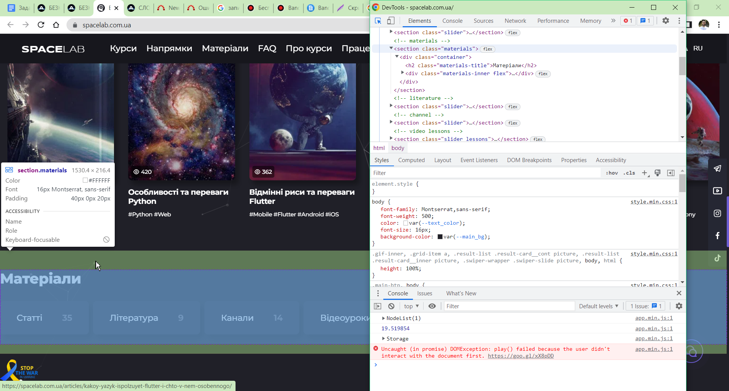The width and height of the screenshot is (729, 391).
Task: Open console settings gear
Action: point(679,306)
